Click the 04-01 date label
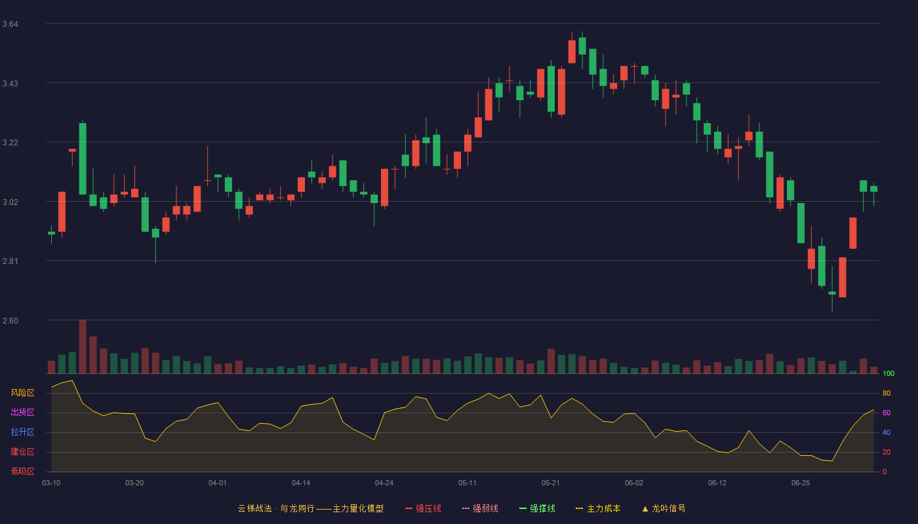 click(218, 483)
